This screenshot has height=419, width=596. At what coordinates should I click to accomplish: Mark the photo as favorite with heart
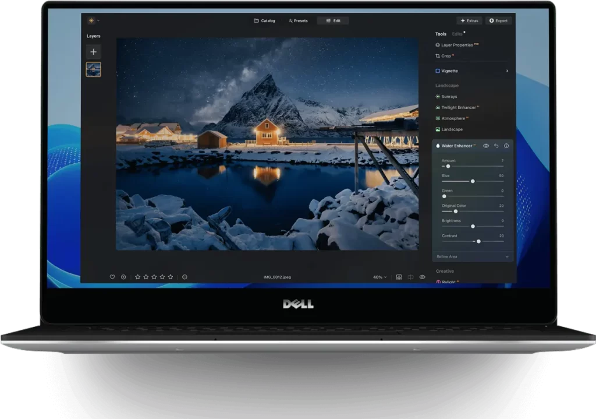click(112, 277)
